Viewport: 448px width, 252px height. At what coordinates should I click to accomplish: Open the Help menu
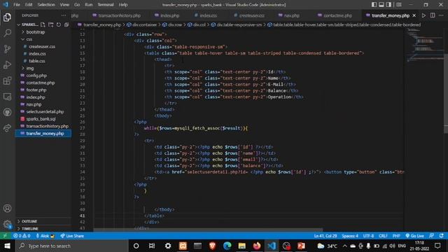123,5
